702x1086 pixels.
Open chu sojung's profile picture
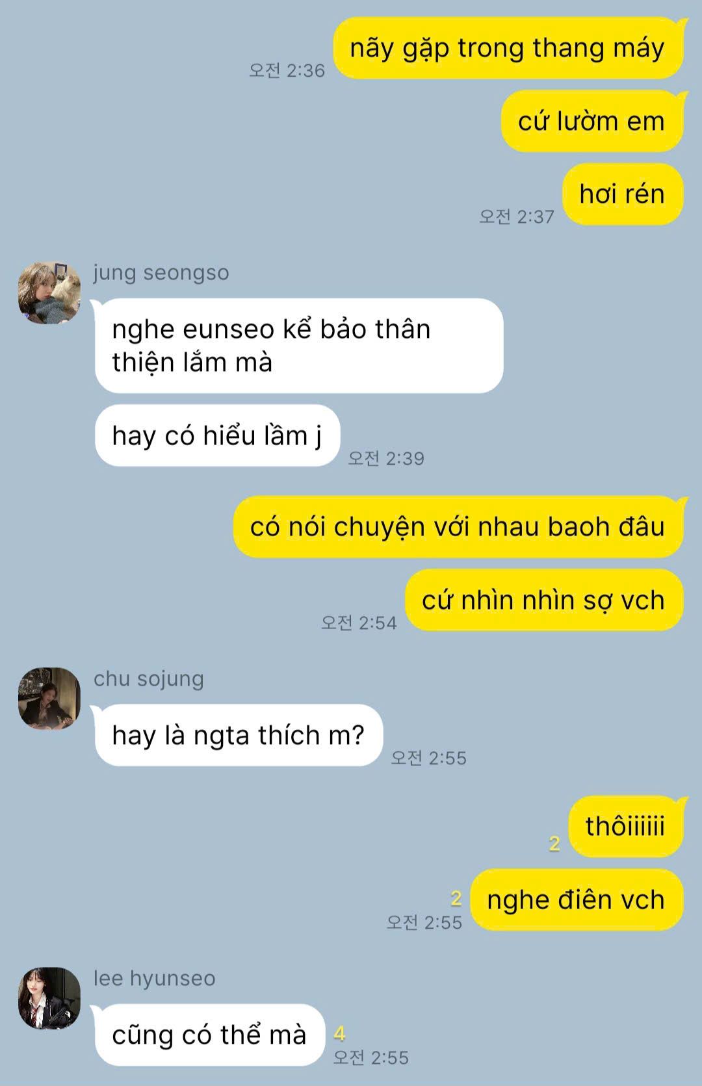49,699
